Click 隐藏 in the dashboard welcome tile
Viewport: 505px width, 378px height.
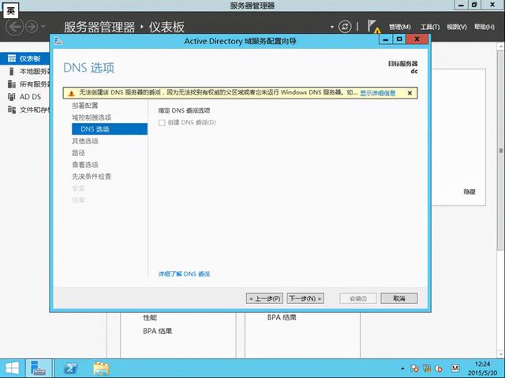point(469,191)
